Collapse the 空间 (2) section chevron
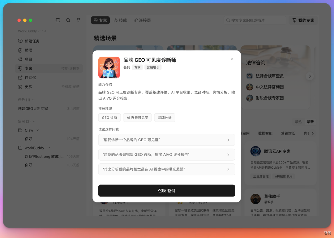Image resolution: width=334 pixels, height=238 pixels. click(x=34, y=121)
